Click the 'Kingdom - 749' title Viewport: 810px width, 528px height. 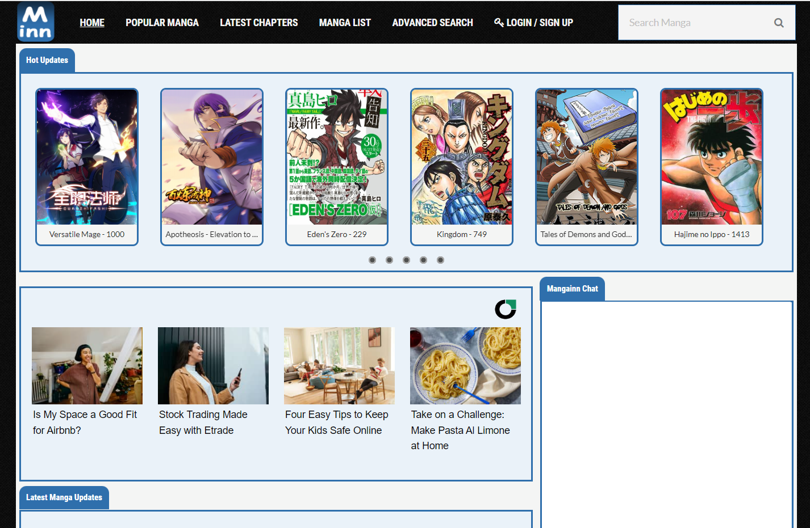[462, 234]
